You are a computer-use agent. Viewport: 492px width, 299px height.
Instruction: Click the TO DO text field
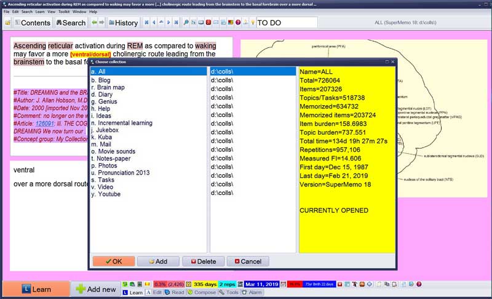tap(286, 23)
